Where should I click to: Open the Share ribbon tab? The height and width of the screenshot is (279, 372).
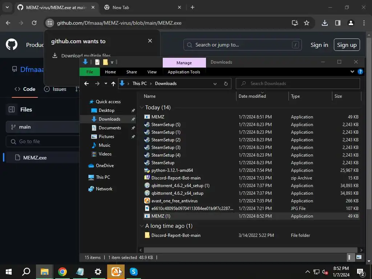pos(132,72)
